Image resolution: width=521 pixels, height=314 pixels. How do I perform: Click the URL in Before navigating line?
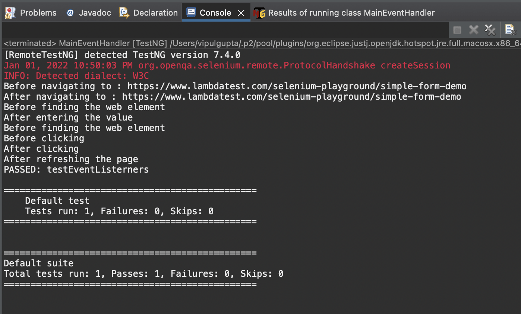point(297,86)
